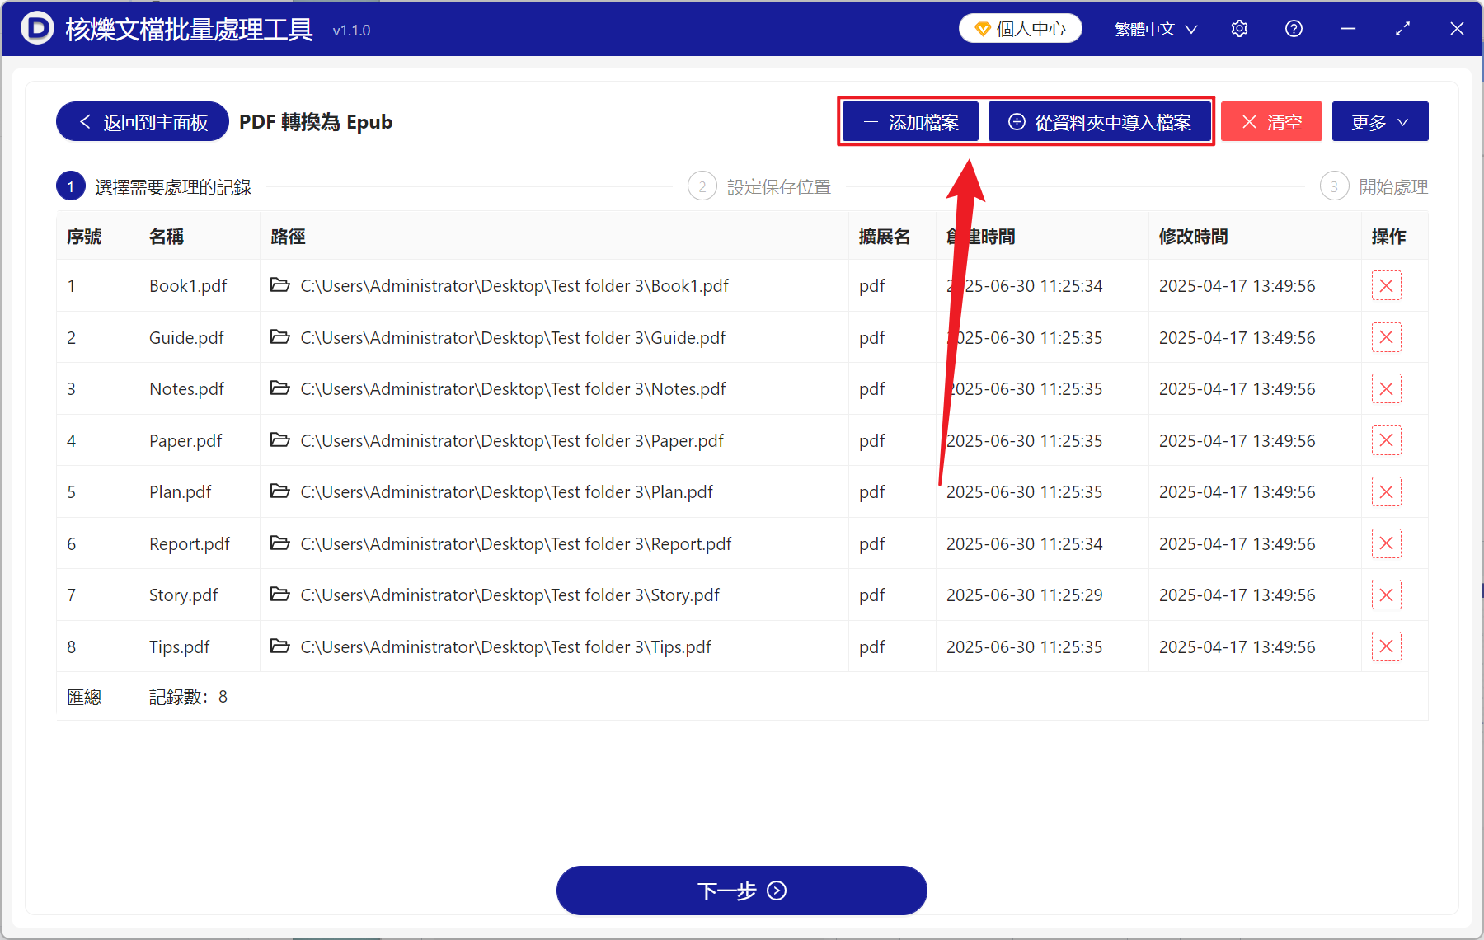
Task: Remove Tips.pdf with its delete icon
Action: click(x=1386, y=646)
